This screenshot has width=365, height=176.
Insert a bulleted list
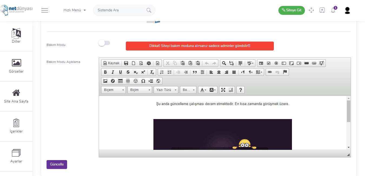(x=169, y=72)
